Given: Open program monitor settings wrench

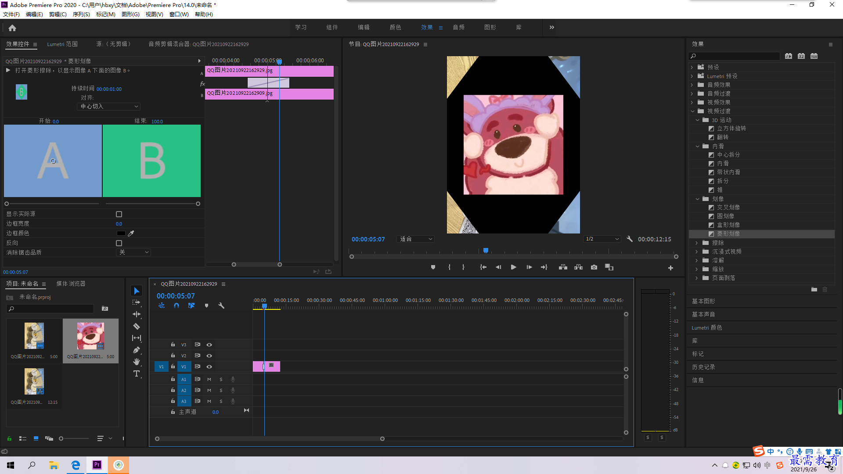Looking at the screenshot, I should [x=630, y=239].
